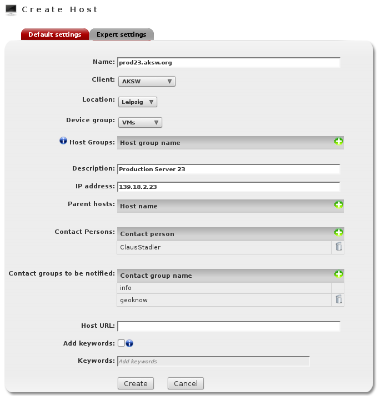Add a parent host with the plus icon
The height and width of the screenshot is (400, 381).
coord(338,205)
